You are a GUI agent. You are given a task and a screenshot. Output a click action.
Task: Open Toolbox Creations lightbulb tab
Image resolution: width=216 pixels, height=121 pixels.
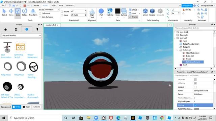tap(37, 29)
